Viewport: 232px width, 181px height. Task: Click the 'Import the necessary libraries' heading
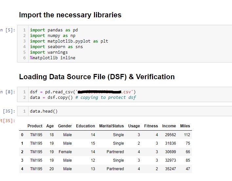coord(70,15)
